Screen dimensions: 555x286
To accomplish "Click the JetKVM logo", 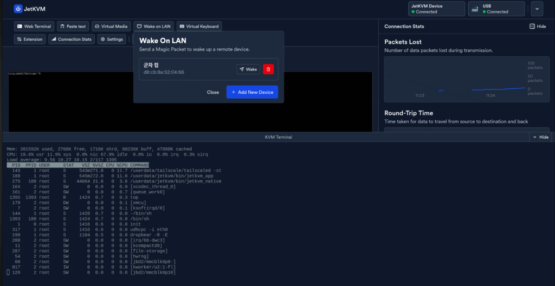I will (29, 9).
